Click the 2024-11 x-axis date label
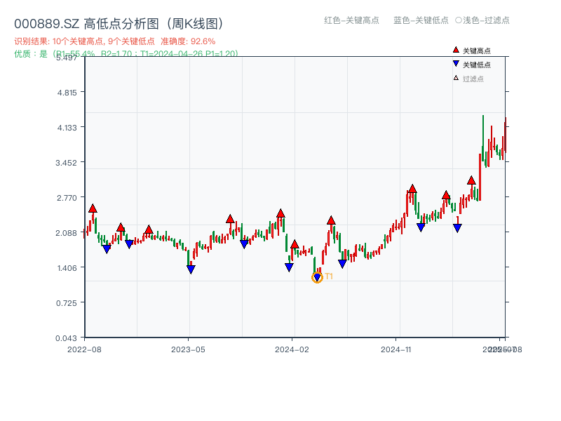The image size is (561, 421). (x=396, y=349)
